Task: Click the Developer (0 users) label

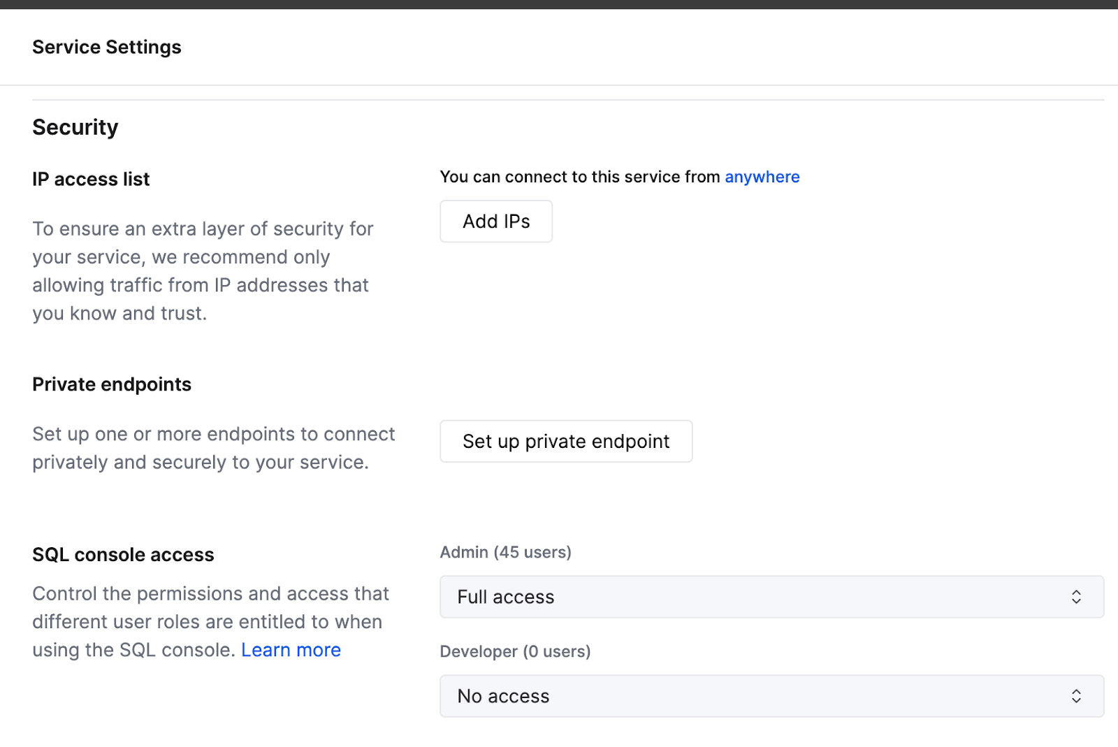Action: click(x=515, y=651)
